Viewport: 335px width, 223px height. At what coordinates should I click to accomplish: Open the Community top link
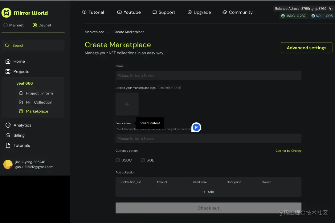pyautogui.click(x=241, y=12)
